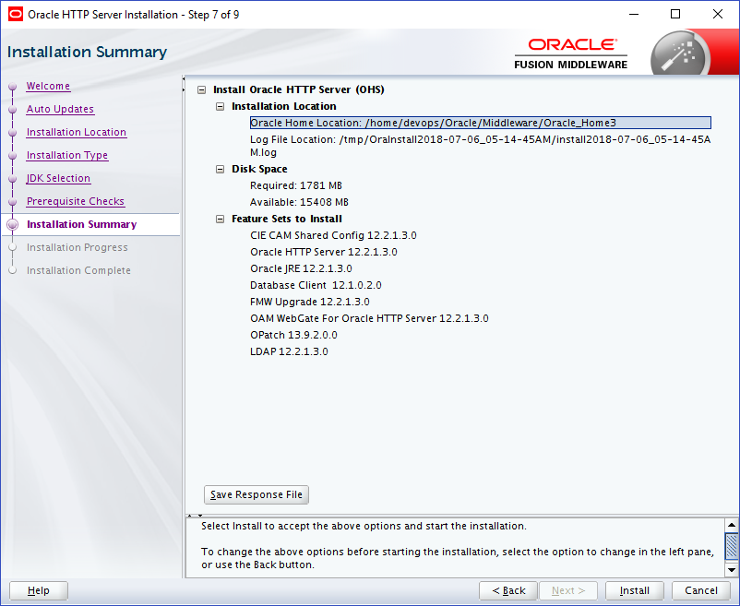740x606 pixels.
Task: Open Help for the installer
Action: pyautogui.click(x=39, y=590)
